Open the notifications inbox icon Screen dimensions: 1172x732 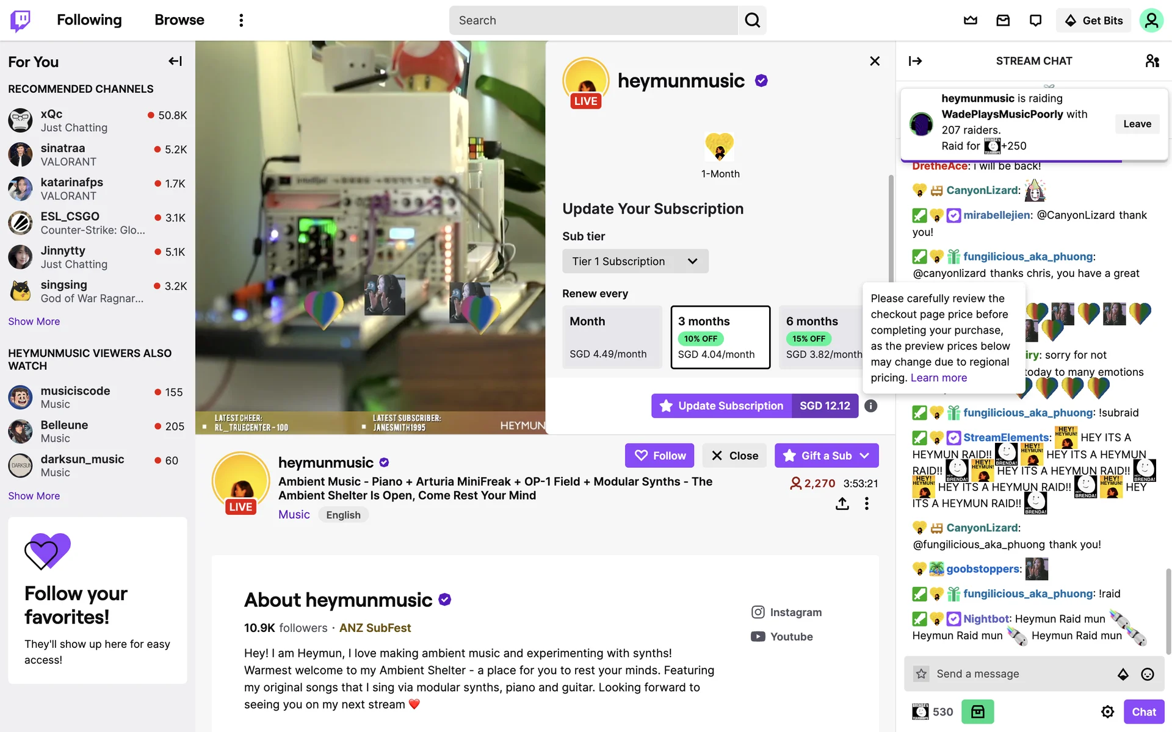pyautogui.click(x=1003, y=20)
